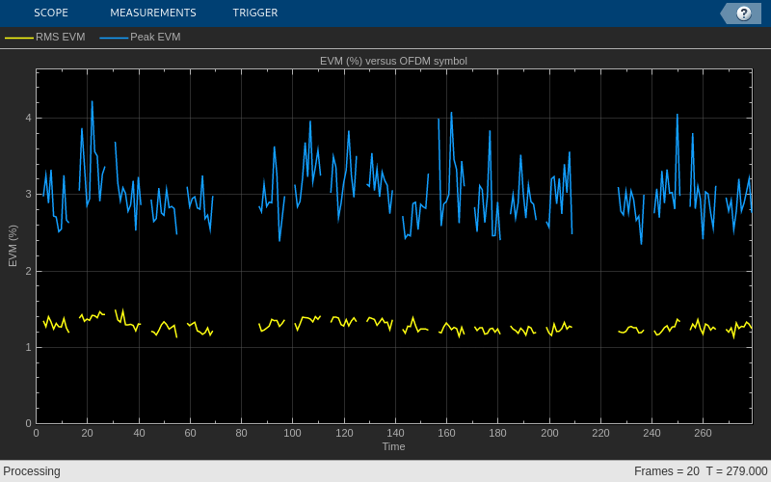Click the Processing status text
The width and height of the screenshot is (771, 482).
32,471
